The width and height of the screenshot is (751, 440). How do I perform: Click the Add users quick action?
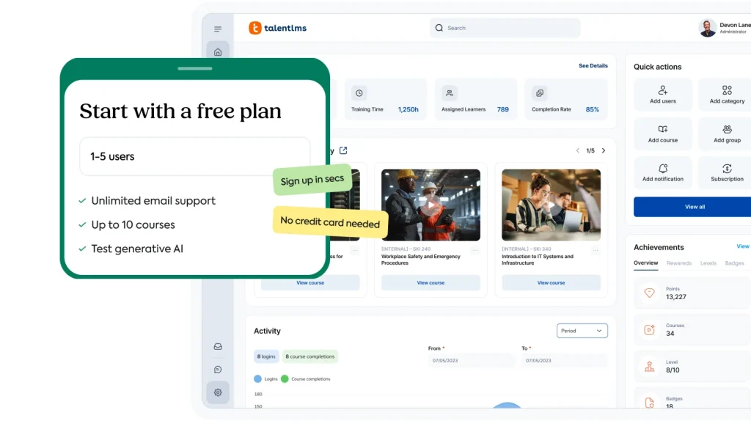(x=663, y=95)
